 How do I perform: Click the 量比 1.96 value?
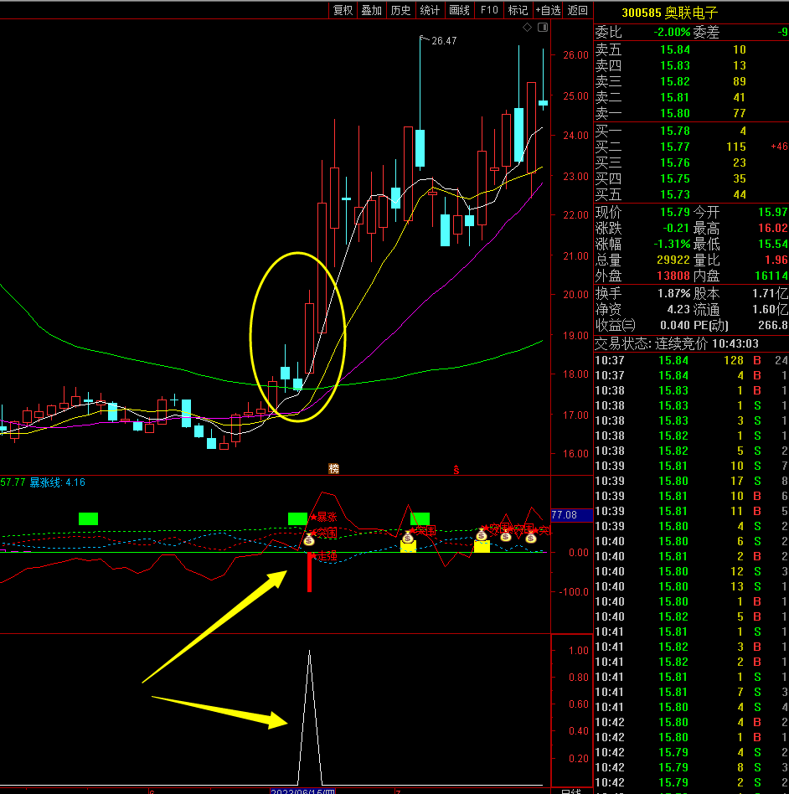pos(776,260)
